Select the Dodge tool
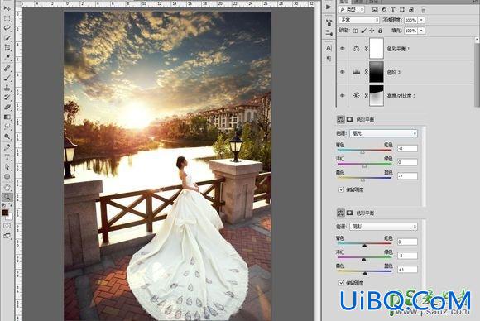This screenshot has height=321, width=480. click(7, 137)
